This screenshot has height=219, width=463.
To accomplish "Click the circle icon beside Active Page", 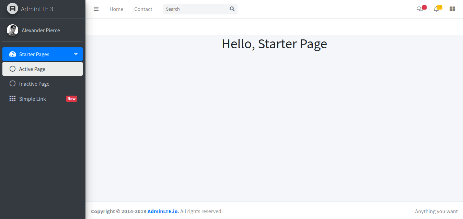I will (x=13, y=69).
